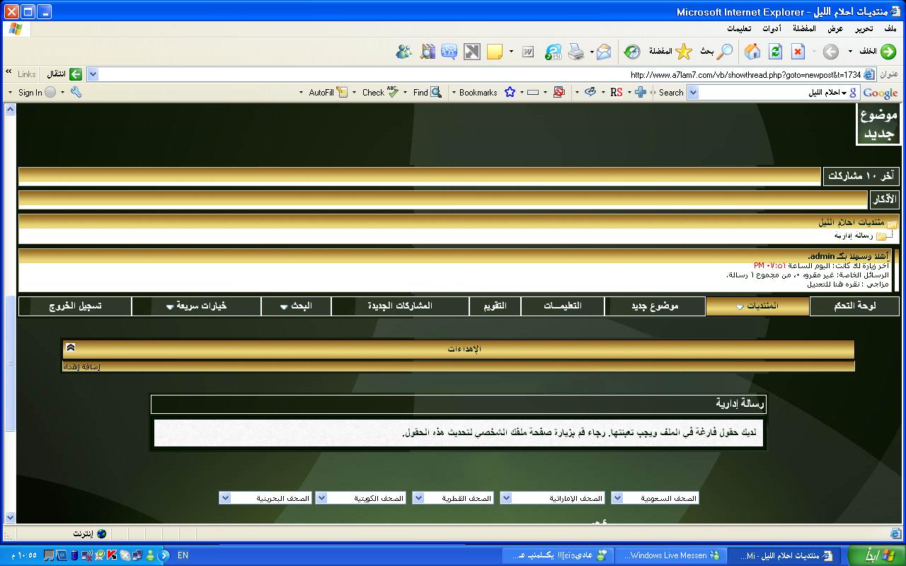The image size is (906, 566).
Task: Click the Google Toolbar wrench settings icon
Action: point(76,93)
